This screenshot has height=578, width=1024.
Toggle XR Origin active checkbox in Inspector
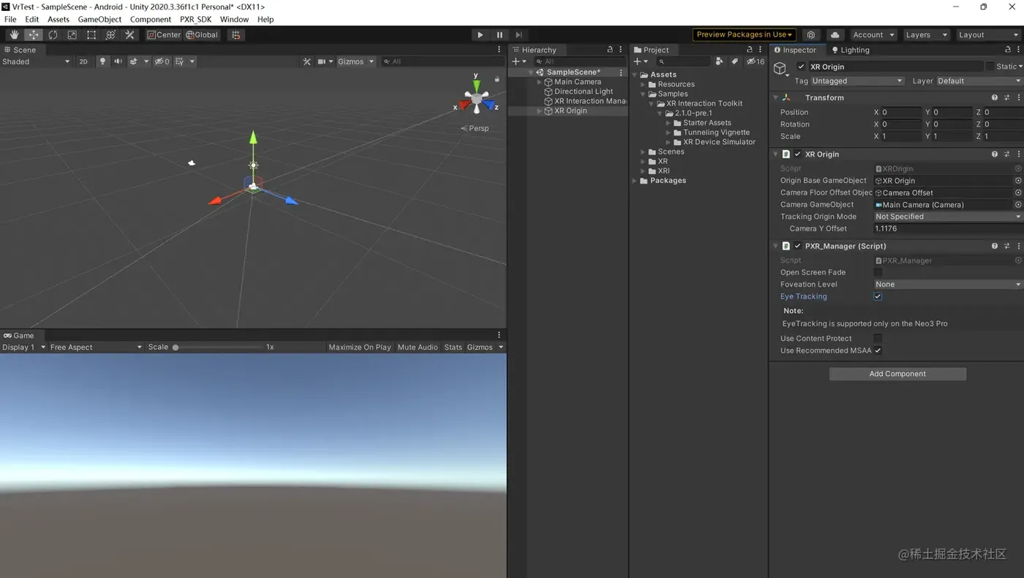point(801,67)
